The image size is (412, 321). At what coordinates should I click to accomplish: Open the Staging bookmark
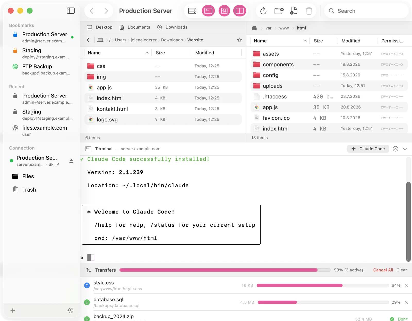pyautogui.click(x=42, y=53)
